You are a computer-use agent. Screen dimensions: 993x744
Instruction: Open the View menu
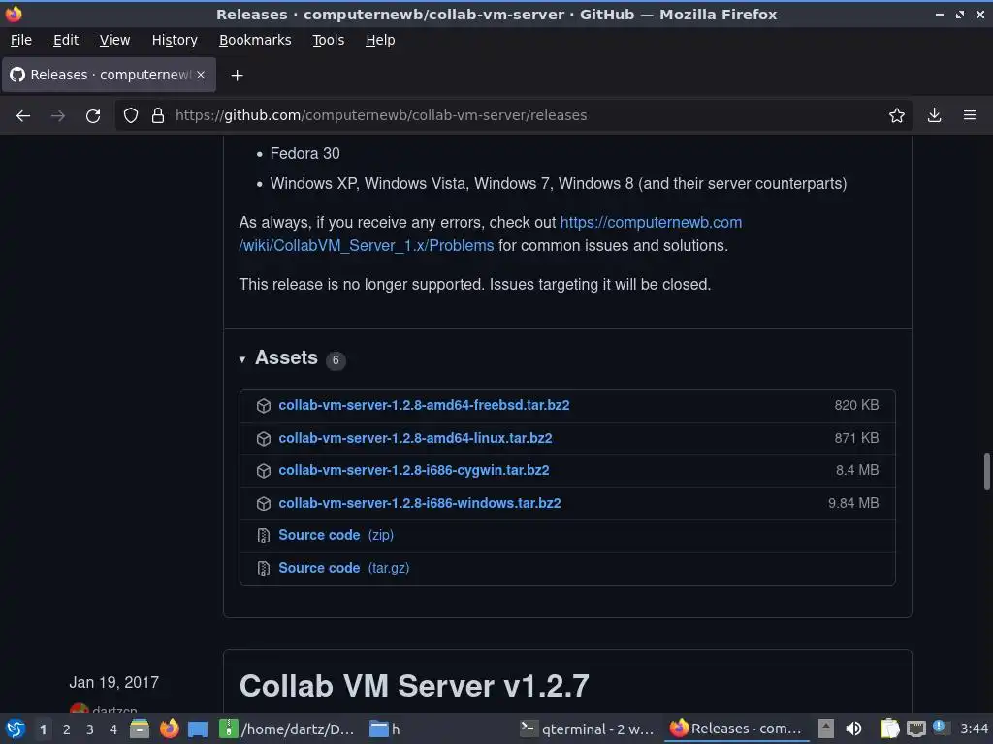coord(114,40)
